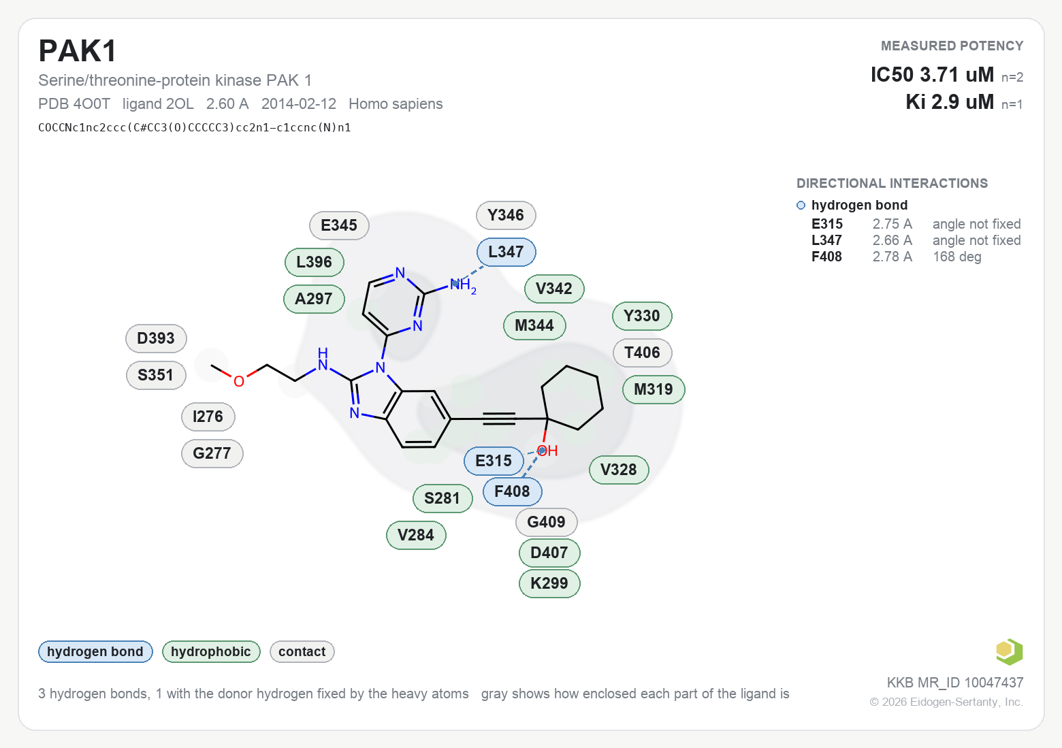Viewport: 1062px width, 748px height.
Task: Click the NH2 group on the ligand
Action: (463, 285)
